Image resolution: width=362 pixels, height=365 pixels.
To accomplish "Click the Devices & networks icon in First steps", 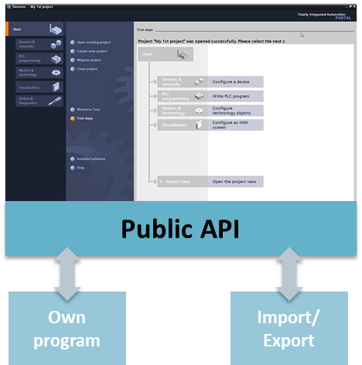I will [x=199, y=82].
